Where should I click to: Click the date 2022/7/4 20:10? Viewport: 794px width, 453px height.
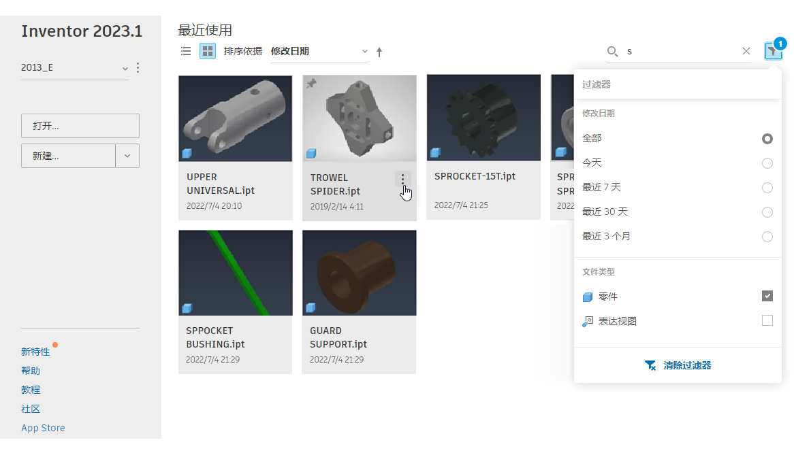pyautogui.click(x=215, y=206)
